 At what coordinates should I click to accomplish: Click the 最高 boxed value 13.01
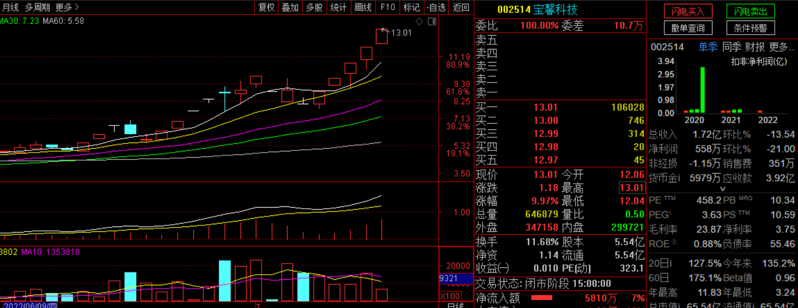[x=632, y=188]
